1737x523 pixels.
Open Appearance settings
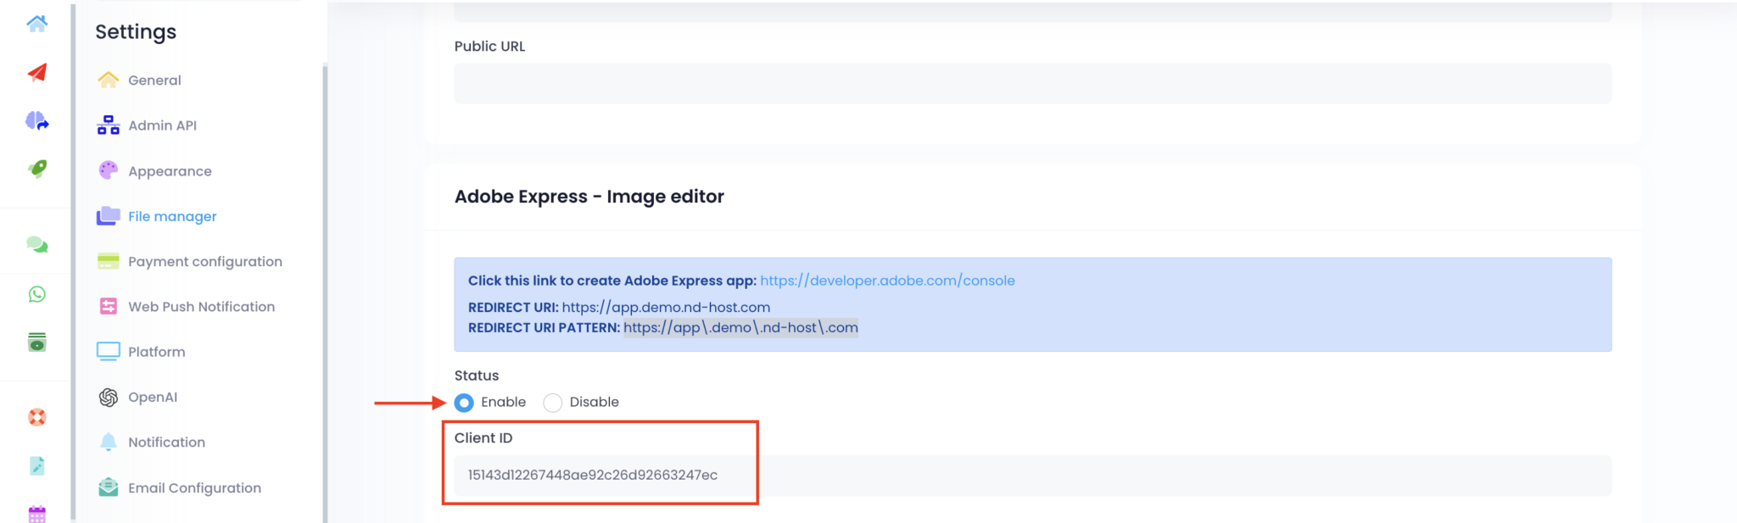[x=170, y=171]
